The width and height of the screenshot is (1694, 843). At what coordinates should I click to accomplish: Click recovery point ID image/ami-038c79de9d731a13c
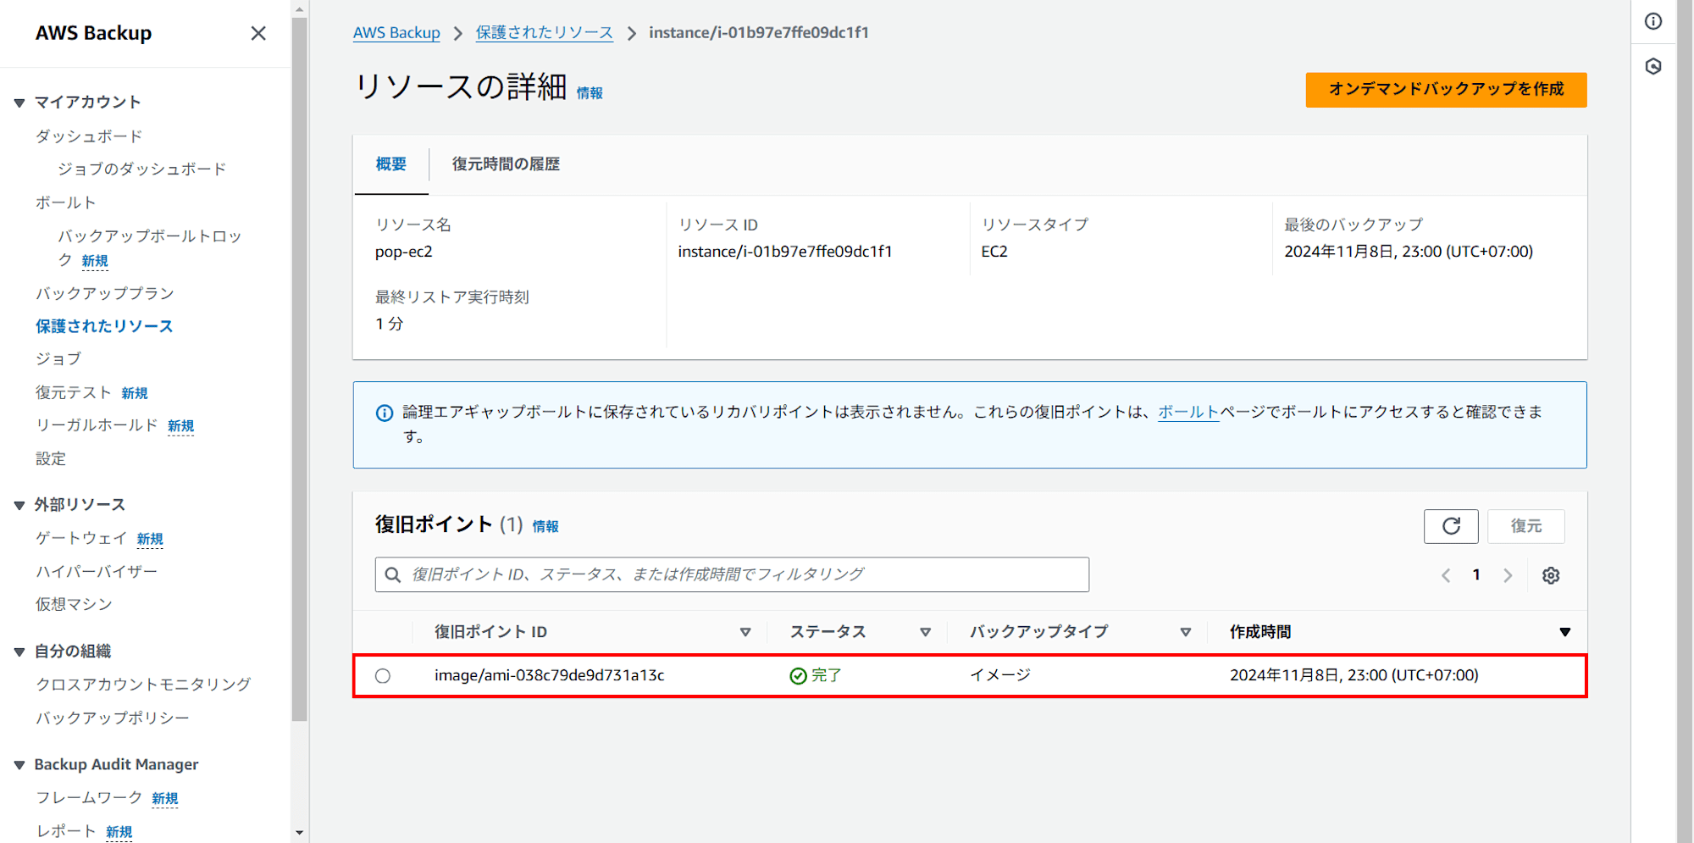[x=549, y=675]
